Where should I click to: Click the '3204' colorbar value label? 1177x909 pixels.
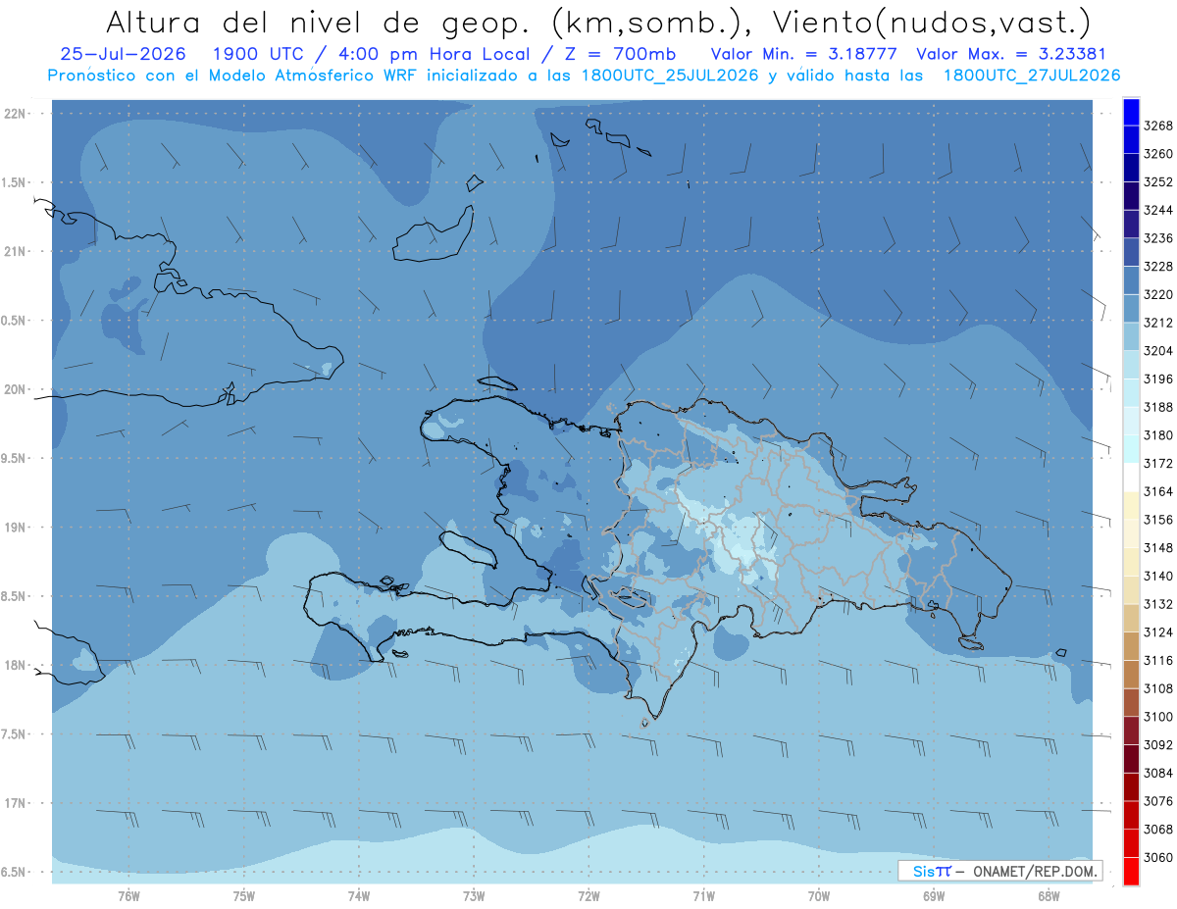(x=1158, y=351)
